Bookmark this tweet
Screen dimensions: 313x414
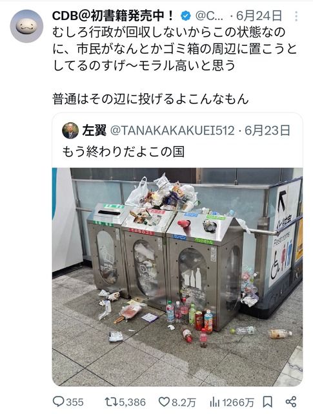(267, 402)
